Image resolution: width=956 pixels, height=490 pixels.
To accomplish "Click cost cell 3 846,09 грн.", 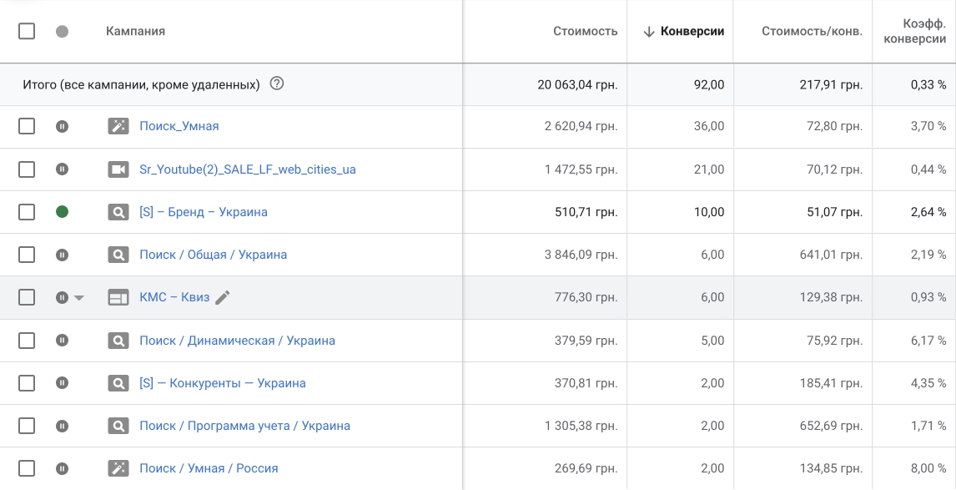I will click(581, 255).
